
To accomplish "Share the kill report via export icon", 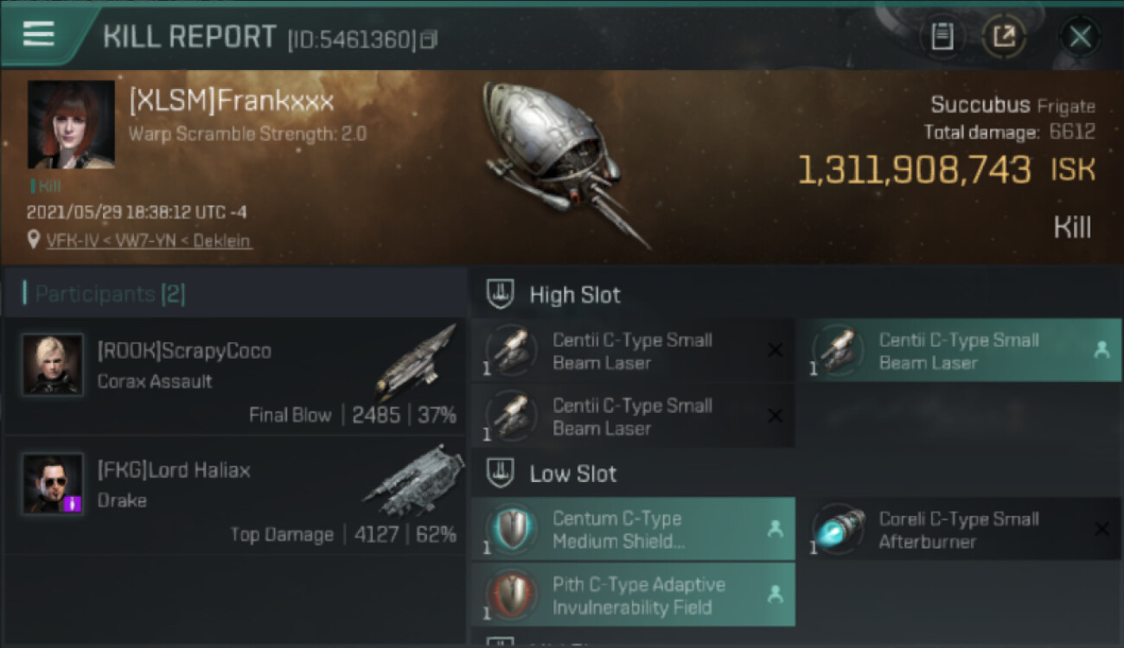I will click(1004, 37).
